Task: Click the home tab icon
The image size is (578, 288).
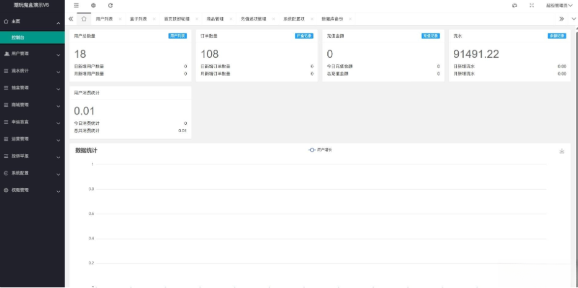Action: [x=84, y=19]
